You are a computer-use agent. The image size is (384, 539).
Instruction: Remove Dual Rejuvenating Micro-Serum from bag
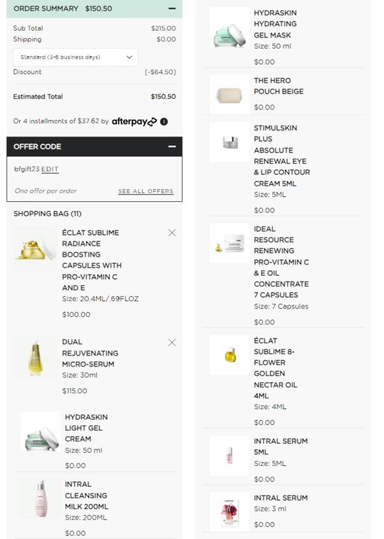(x=172, y=343)
